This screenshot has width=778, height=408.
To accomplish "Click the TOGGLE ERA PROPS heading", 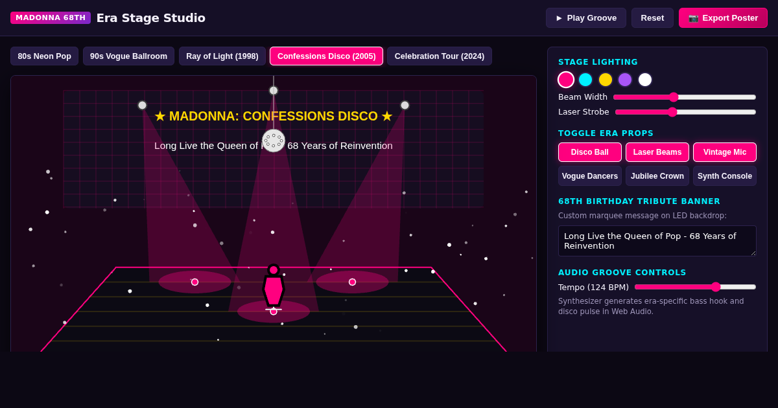I will [x=606, y=133].
